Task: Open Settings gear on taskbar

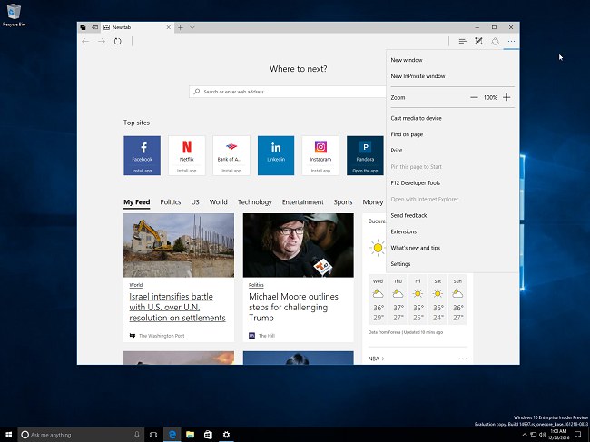Action: pos(226,435)
